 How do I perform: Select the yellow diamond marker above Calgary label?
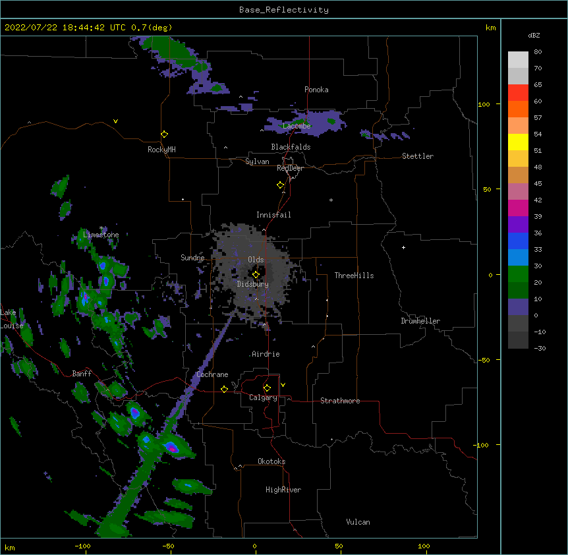267,388
